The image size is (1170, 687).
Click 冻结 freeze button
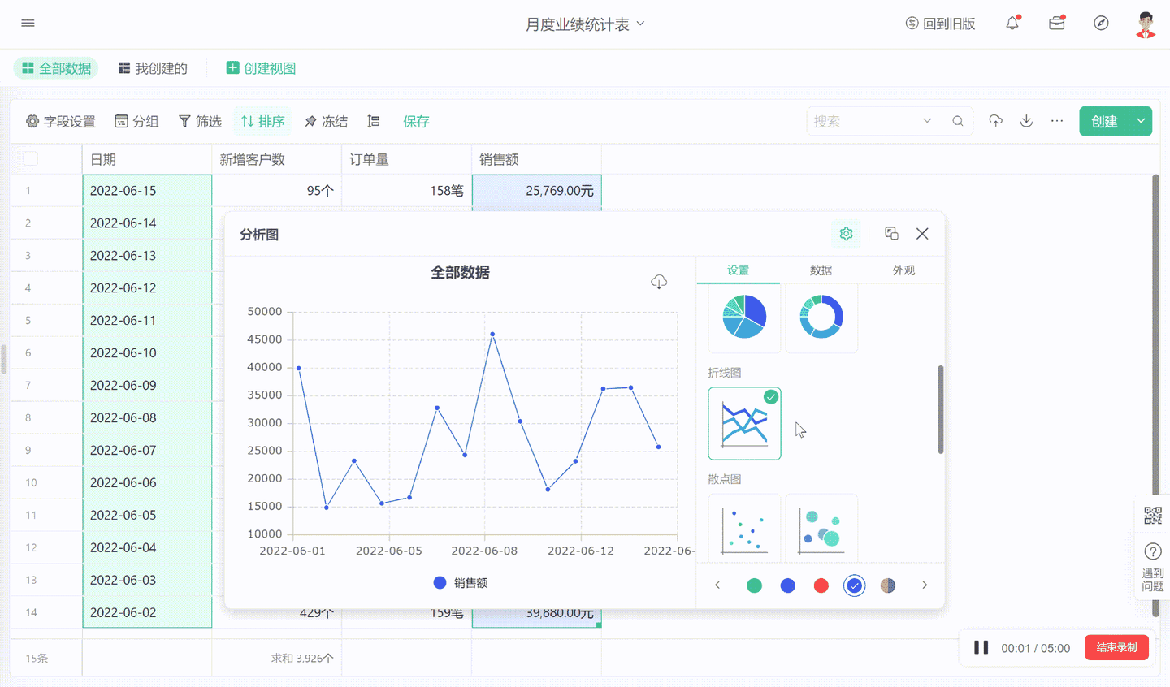coord(326,121)
